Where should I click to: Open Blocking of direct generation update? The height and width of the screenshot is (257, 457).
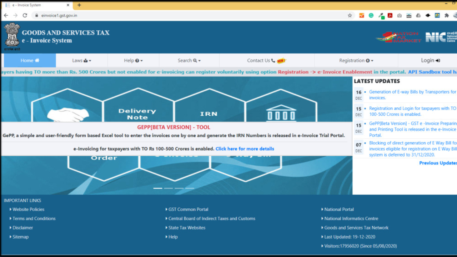click(413, 149)
